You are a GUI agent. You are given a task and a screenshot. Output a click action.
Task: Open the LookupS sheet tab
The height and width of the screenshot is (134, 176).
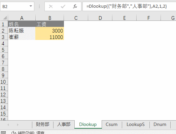coord(136,124)
